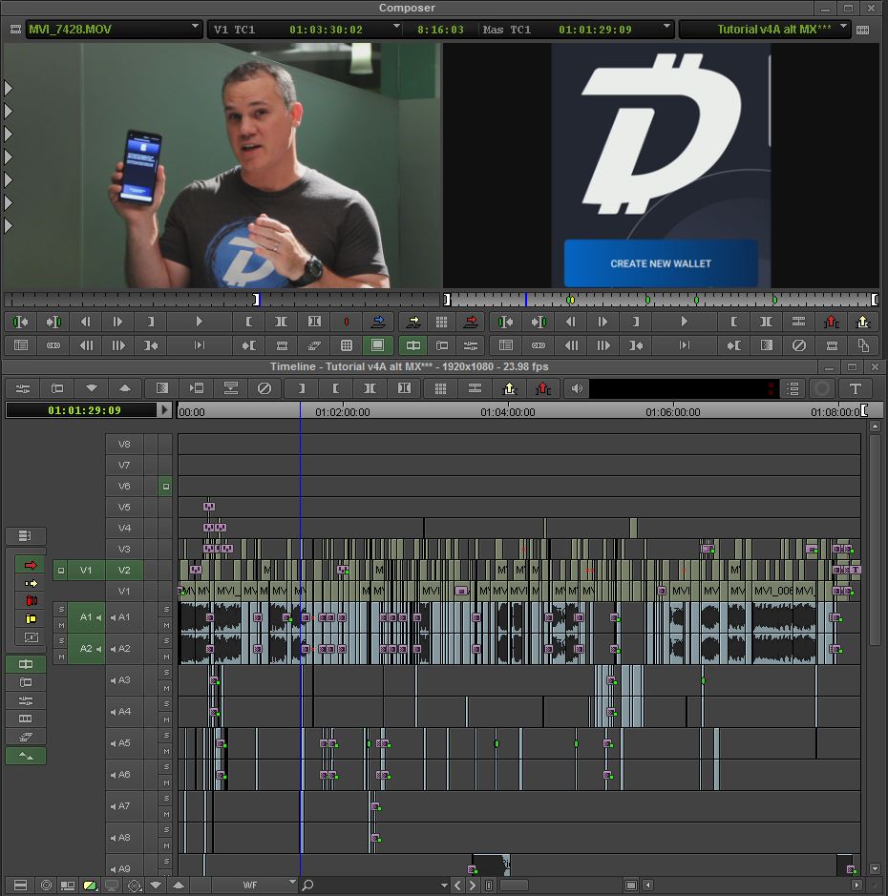Open the MVI_7428.MOV source clip dropdown

(195, 27)
